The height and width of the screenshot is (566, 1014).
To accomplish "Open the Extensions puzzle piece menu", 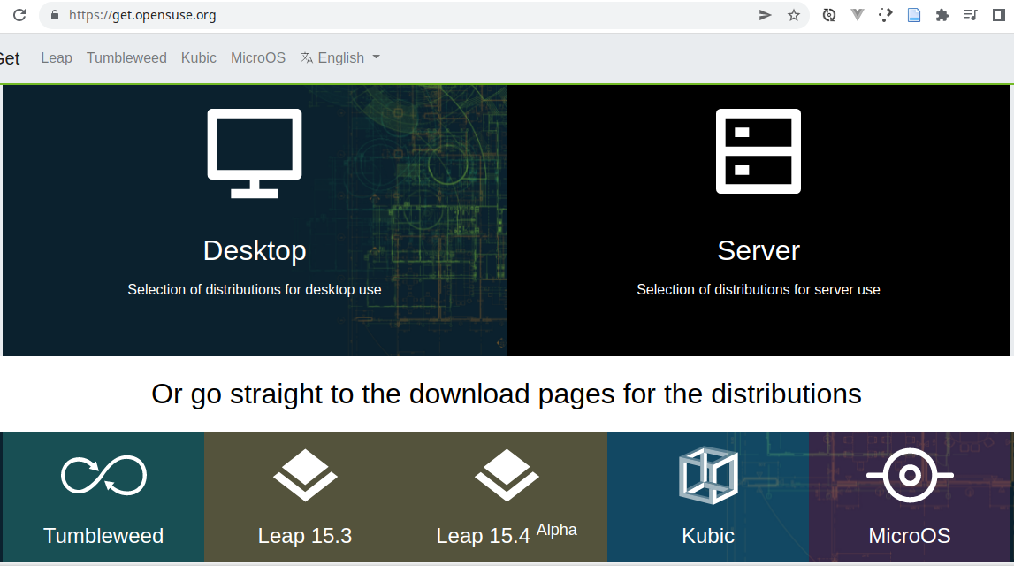I will click(942, 15).
